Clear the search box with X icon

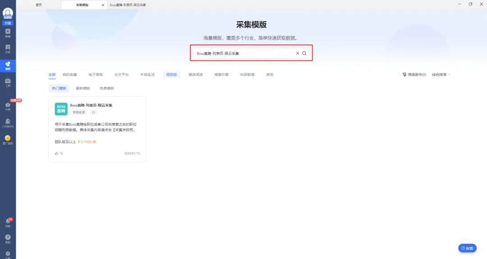tap(297, 53)
